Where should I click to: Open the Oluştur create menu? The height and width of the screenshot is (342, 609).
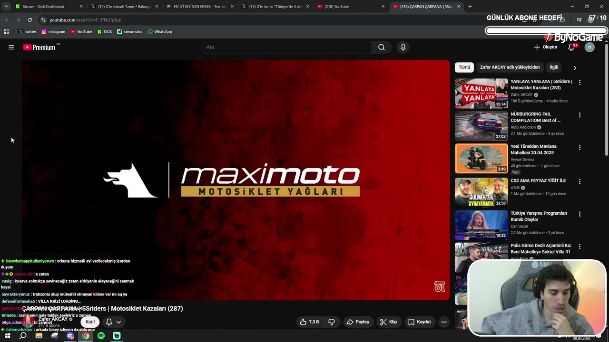click(545, 47)
